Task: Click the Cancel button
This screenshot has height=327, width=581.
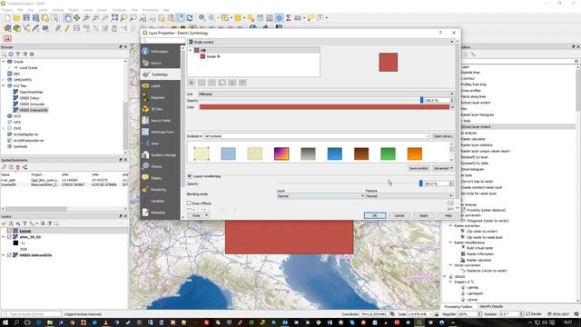Action: (399, 215)
